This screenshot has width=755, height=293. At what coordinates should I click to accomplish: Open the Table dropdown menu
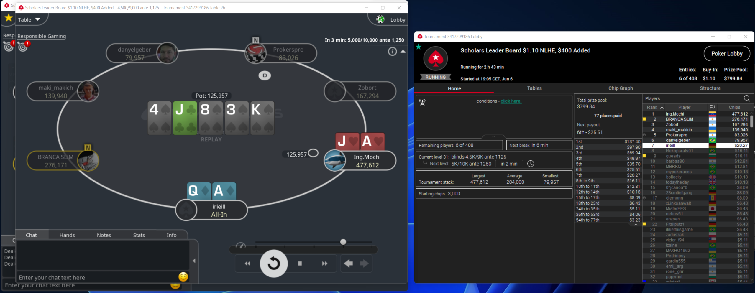(x=29, y=20)
